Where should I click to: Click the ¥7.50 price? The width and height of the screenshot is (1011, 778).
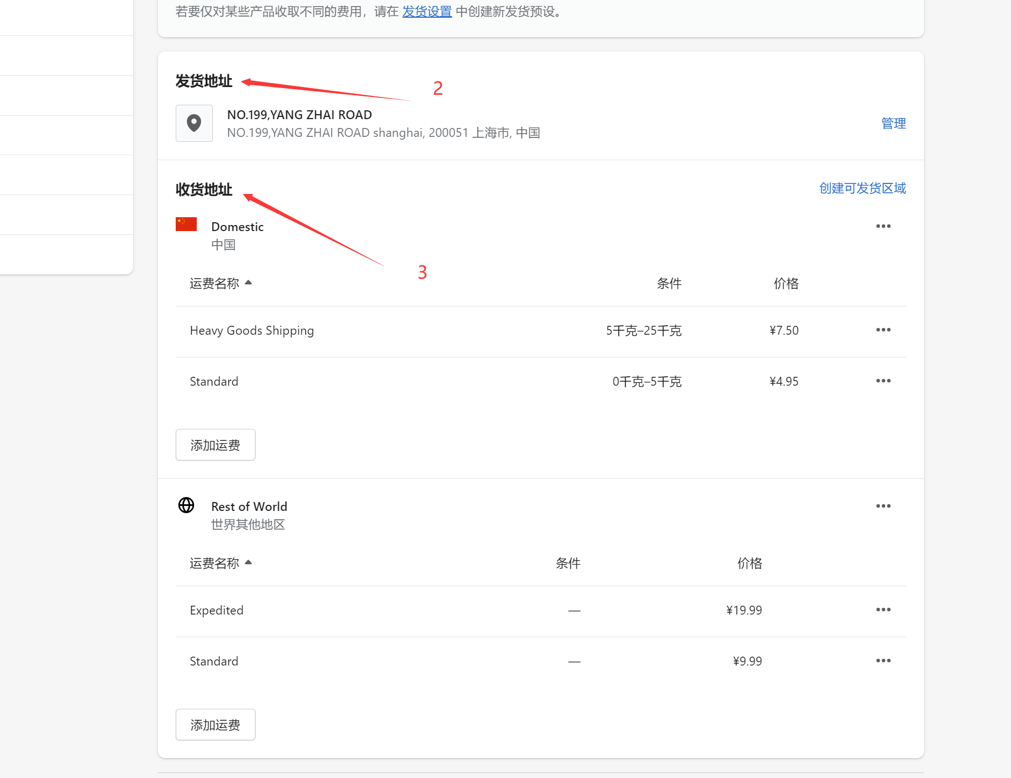[x=784, y=330]
